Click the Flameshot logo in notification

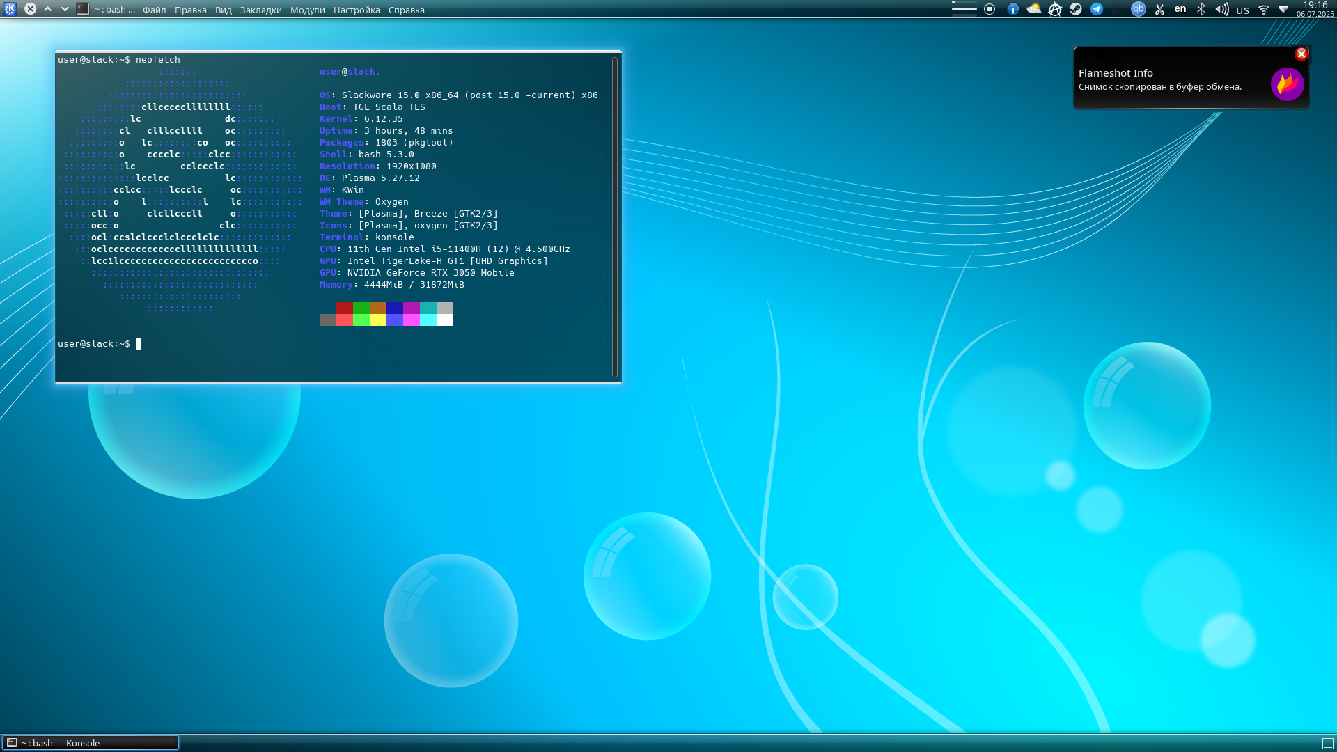click(1288, 84)
